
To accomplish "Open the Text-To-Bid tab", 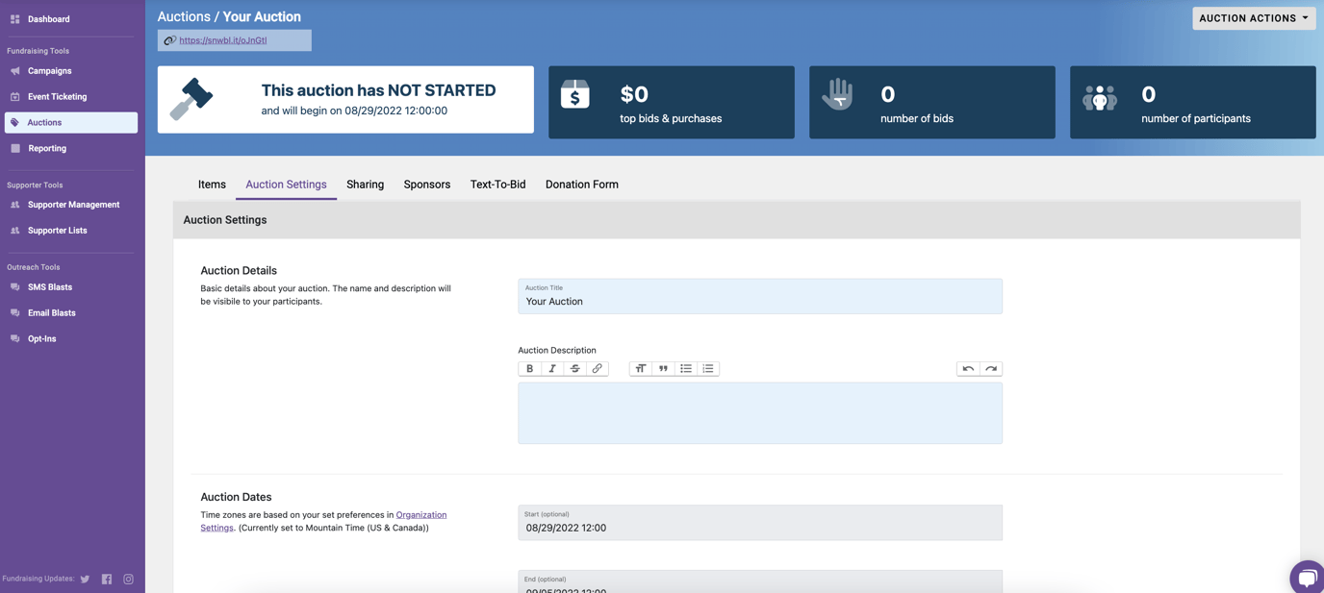I will pyautogui.click(x=497, y=185).
